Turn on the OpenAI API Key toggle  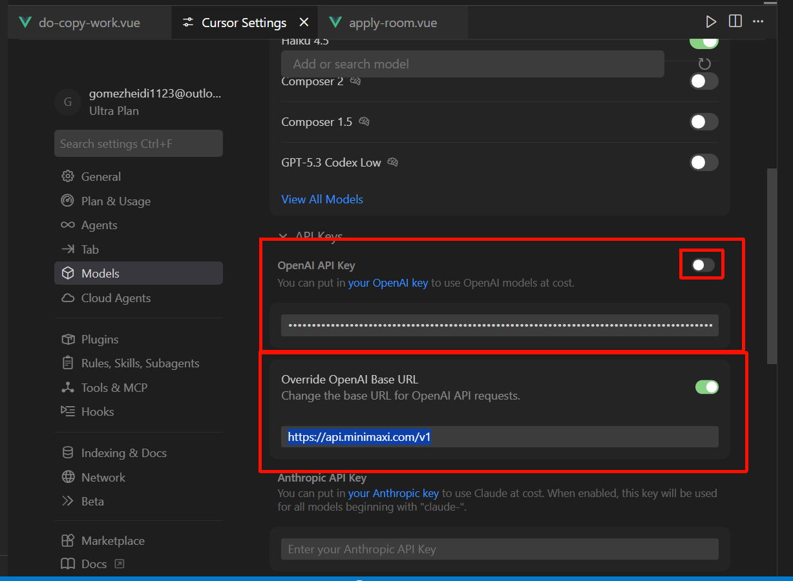(703, 265)
